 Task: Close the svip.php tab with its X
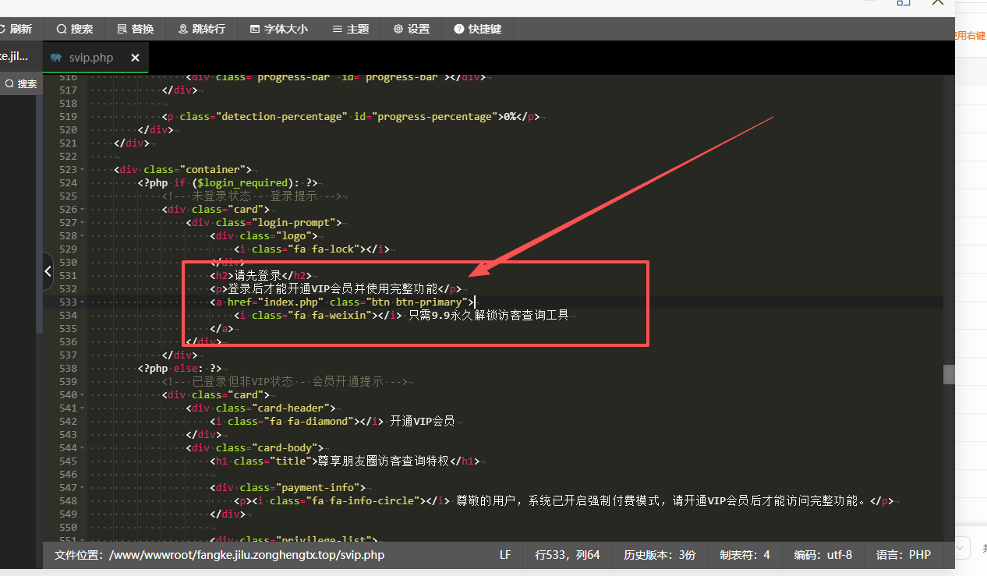[134, 57]
